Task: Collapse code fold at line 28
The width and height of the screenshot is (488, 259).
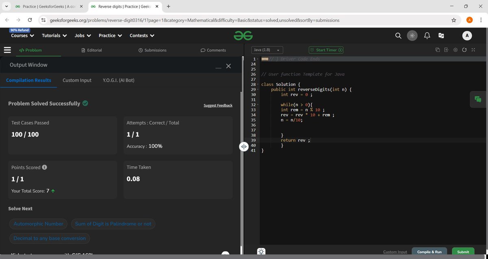Action: [x=258, y=84]
